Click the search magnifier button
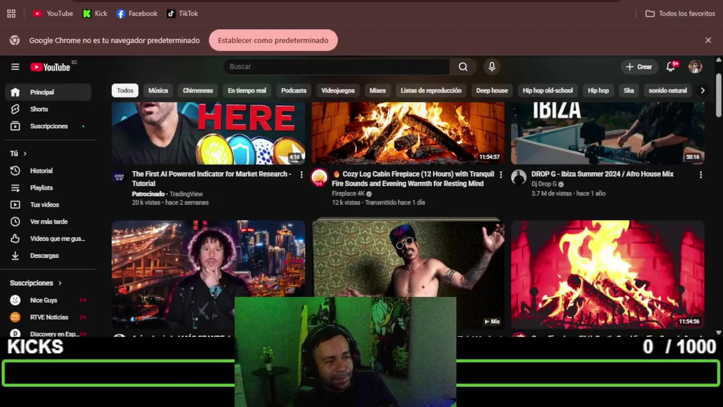The width and height of the screenshot is (723, 407). (463, 67)
